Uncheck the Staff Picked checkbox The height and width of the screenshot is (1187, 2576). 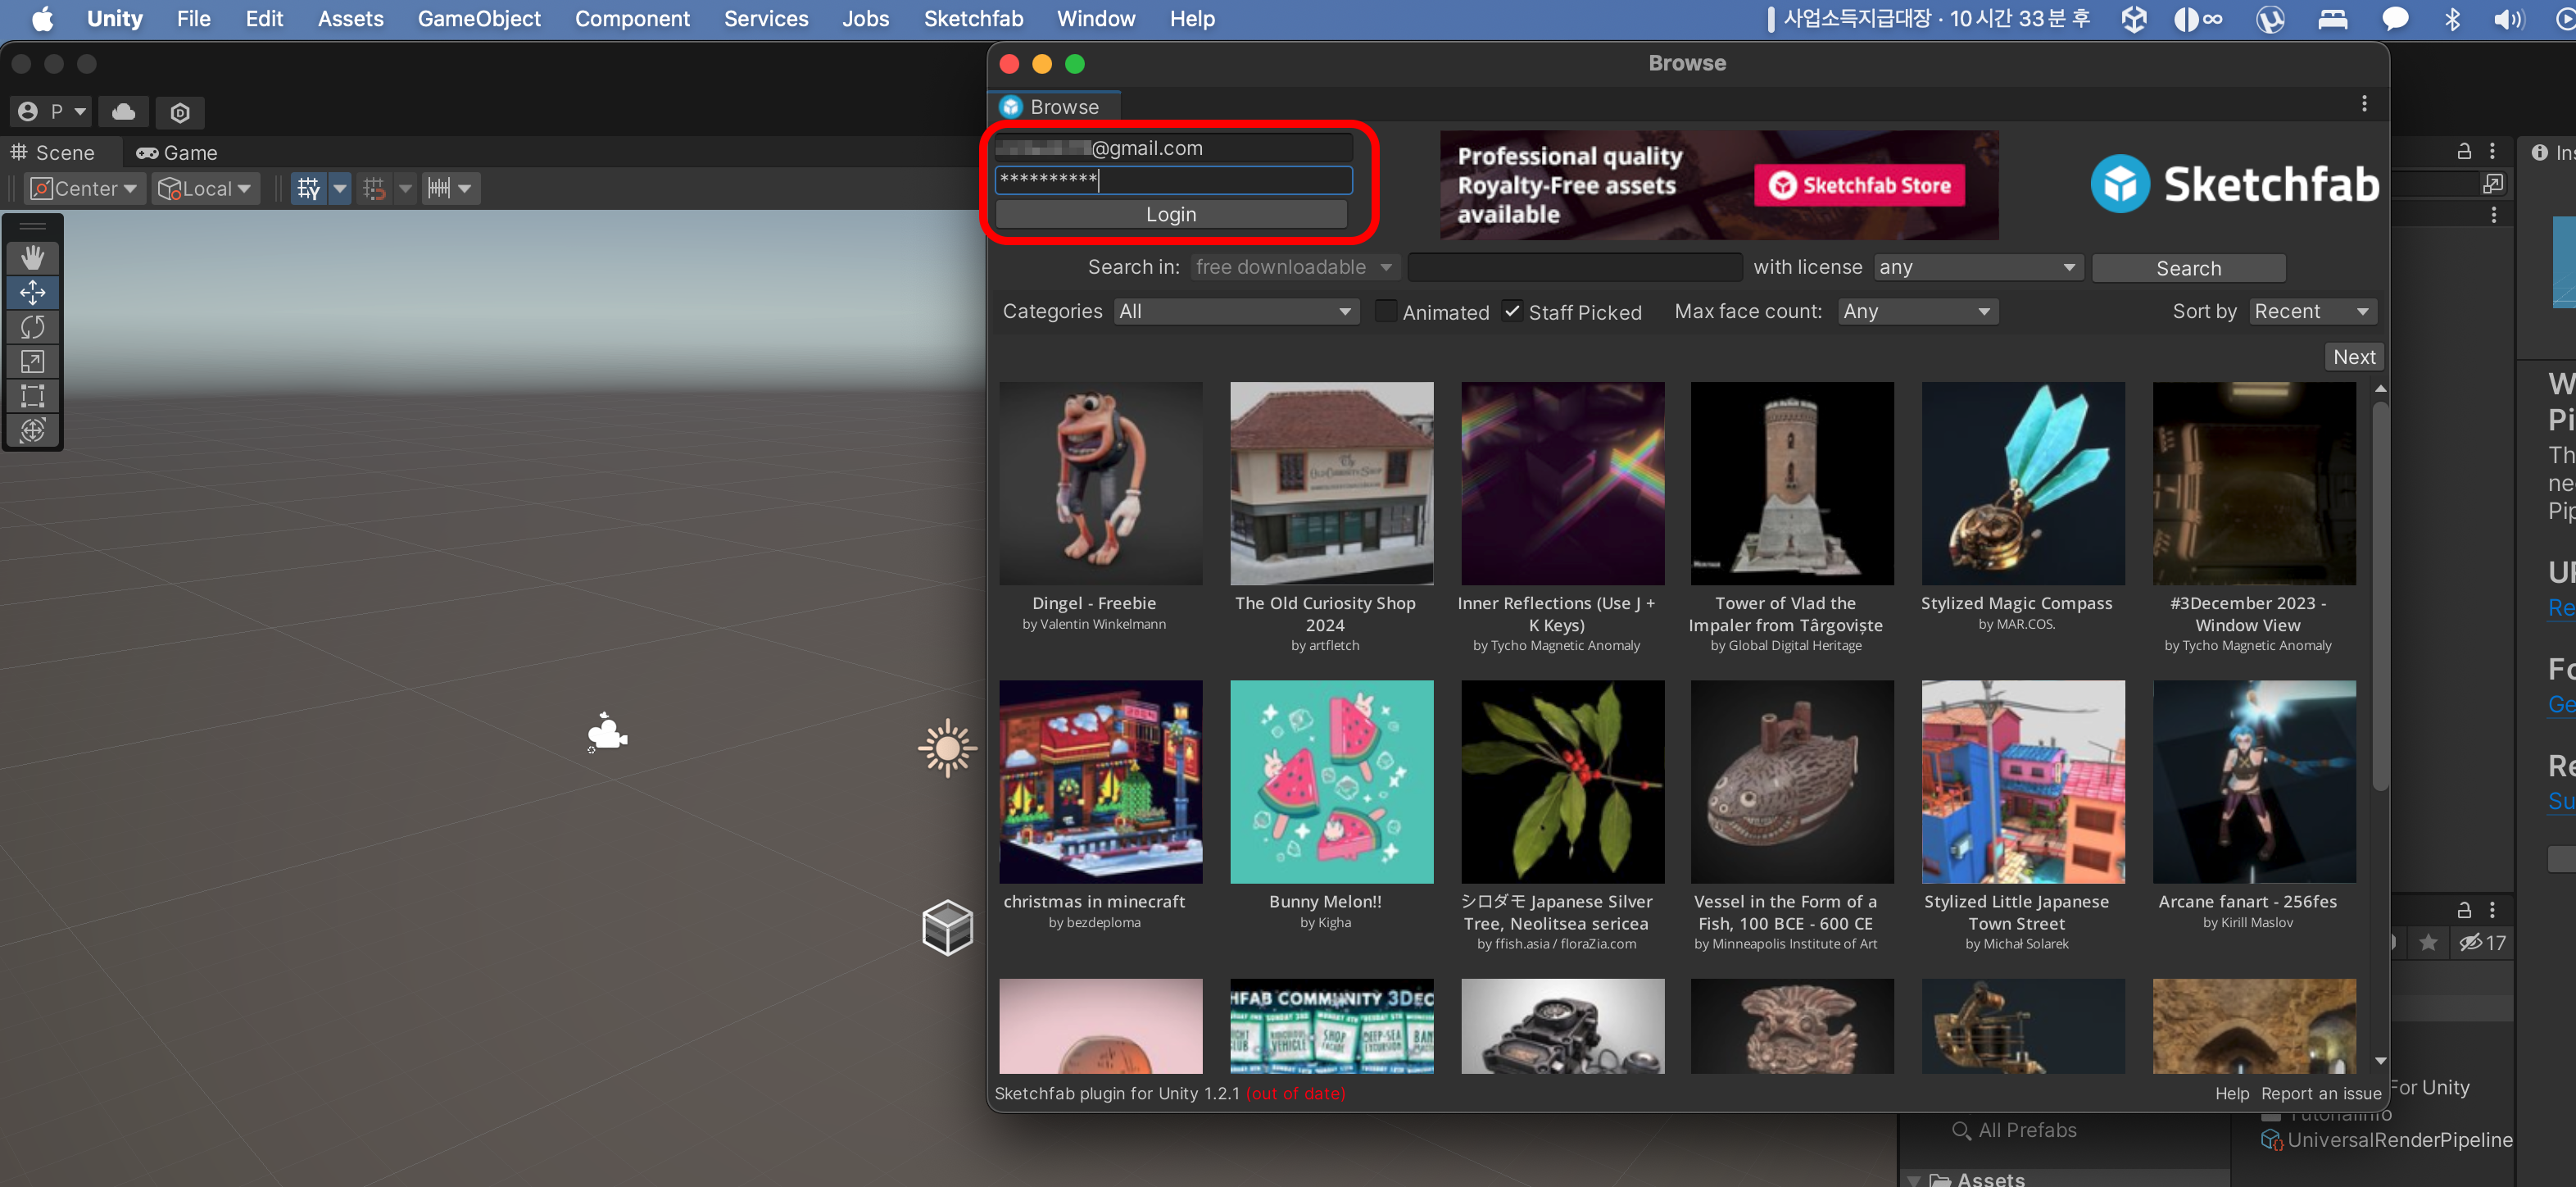(x=1512, y=312)
